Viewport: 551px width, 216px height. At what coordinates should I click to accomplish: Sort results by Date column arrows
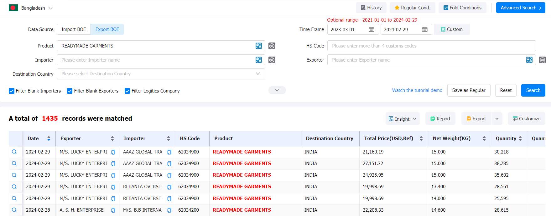click(x=49, y=138)
